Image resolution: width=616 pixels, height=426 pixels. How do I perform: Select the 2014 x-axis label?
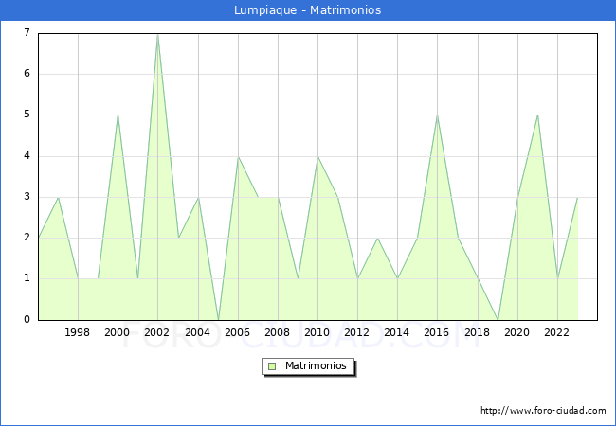tap(397, 332)
